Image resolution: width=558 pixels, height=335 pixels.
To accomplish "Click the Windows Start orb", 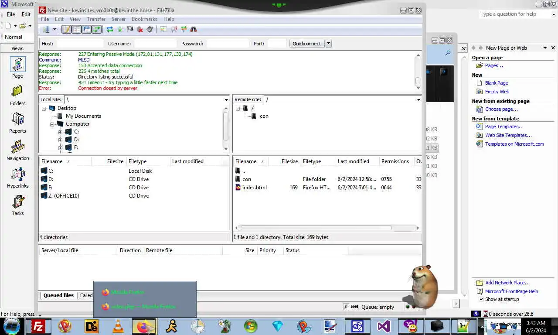I will (11, 326).
